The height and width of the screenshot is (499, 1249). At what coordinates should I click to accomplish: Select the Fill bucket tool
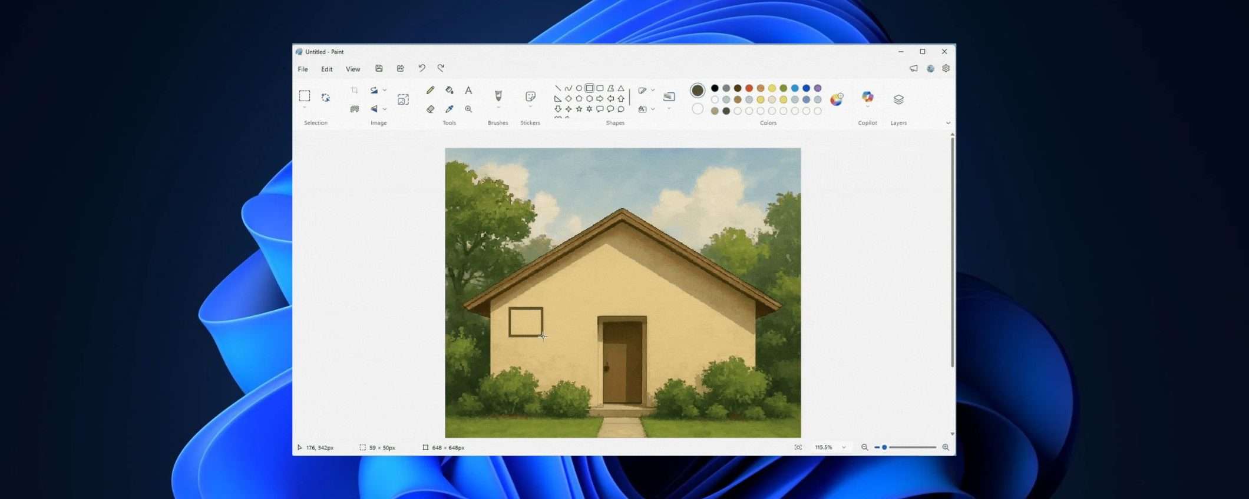(x=450, y=90)
